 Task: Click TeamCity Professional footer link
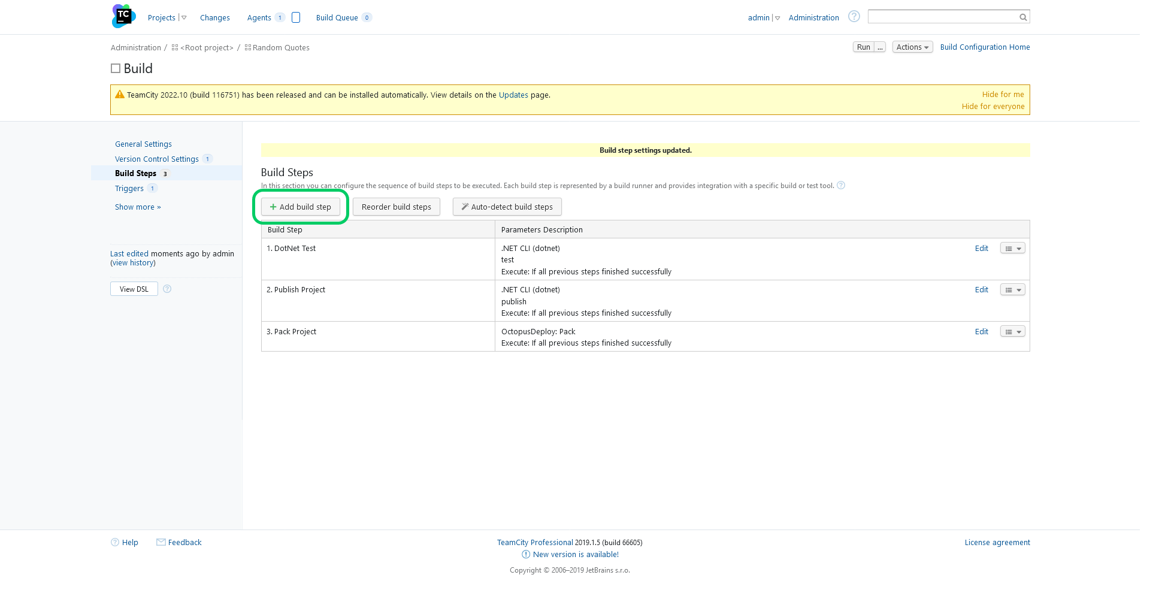(535, 542)
